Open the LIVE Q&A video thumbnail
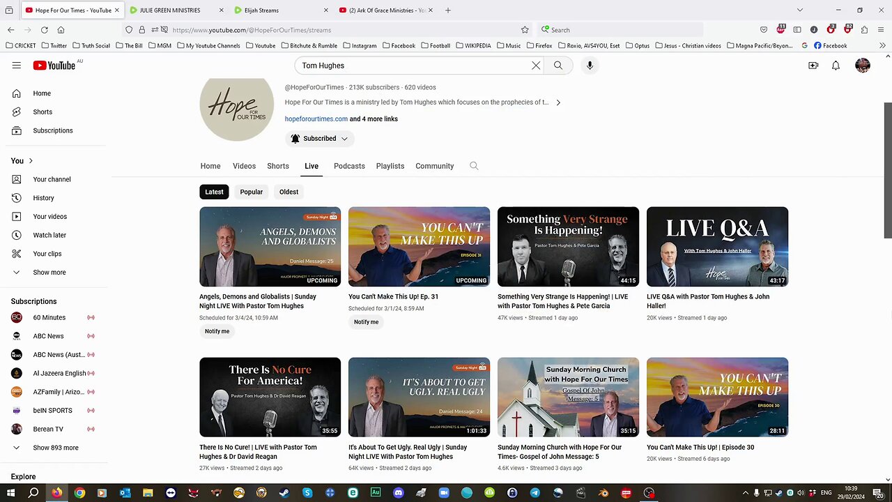The image size is (892, 502). (x=717, y=247)
